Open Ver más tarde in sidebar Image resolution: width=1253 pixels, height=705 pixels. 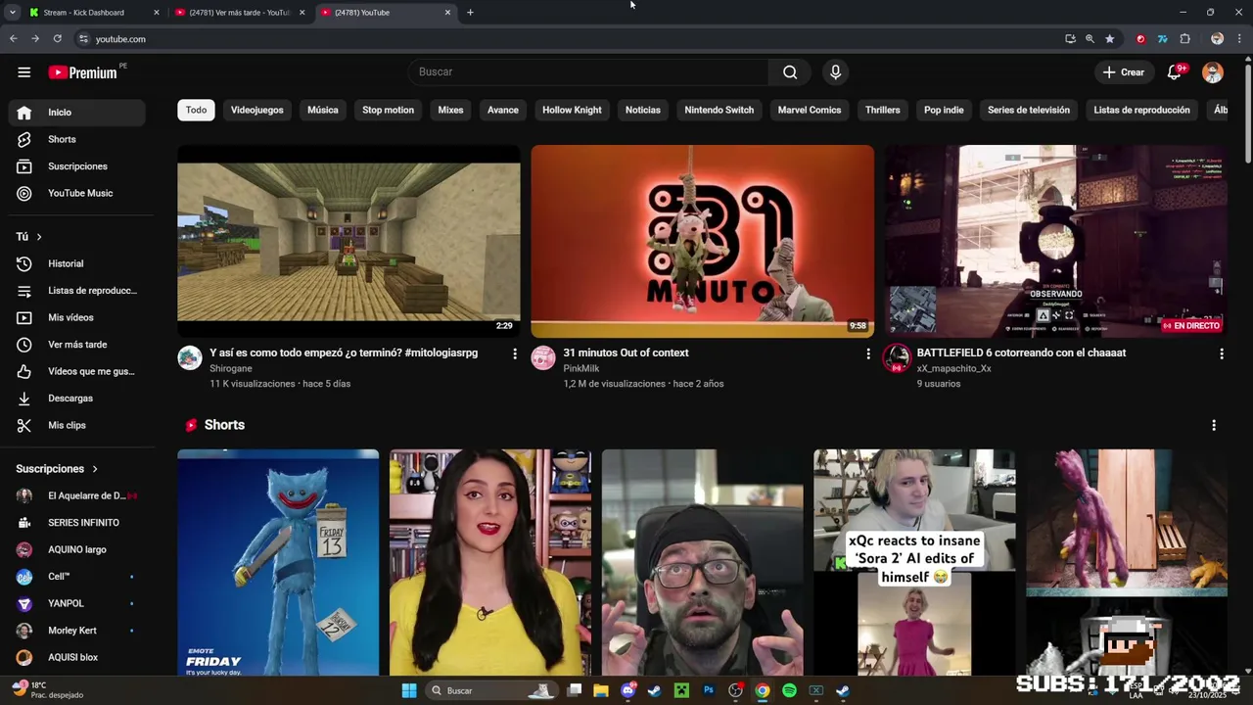(x=76, y=345)
